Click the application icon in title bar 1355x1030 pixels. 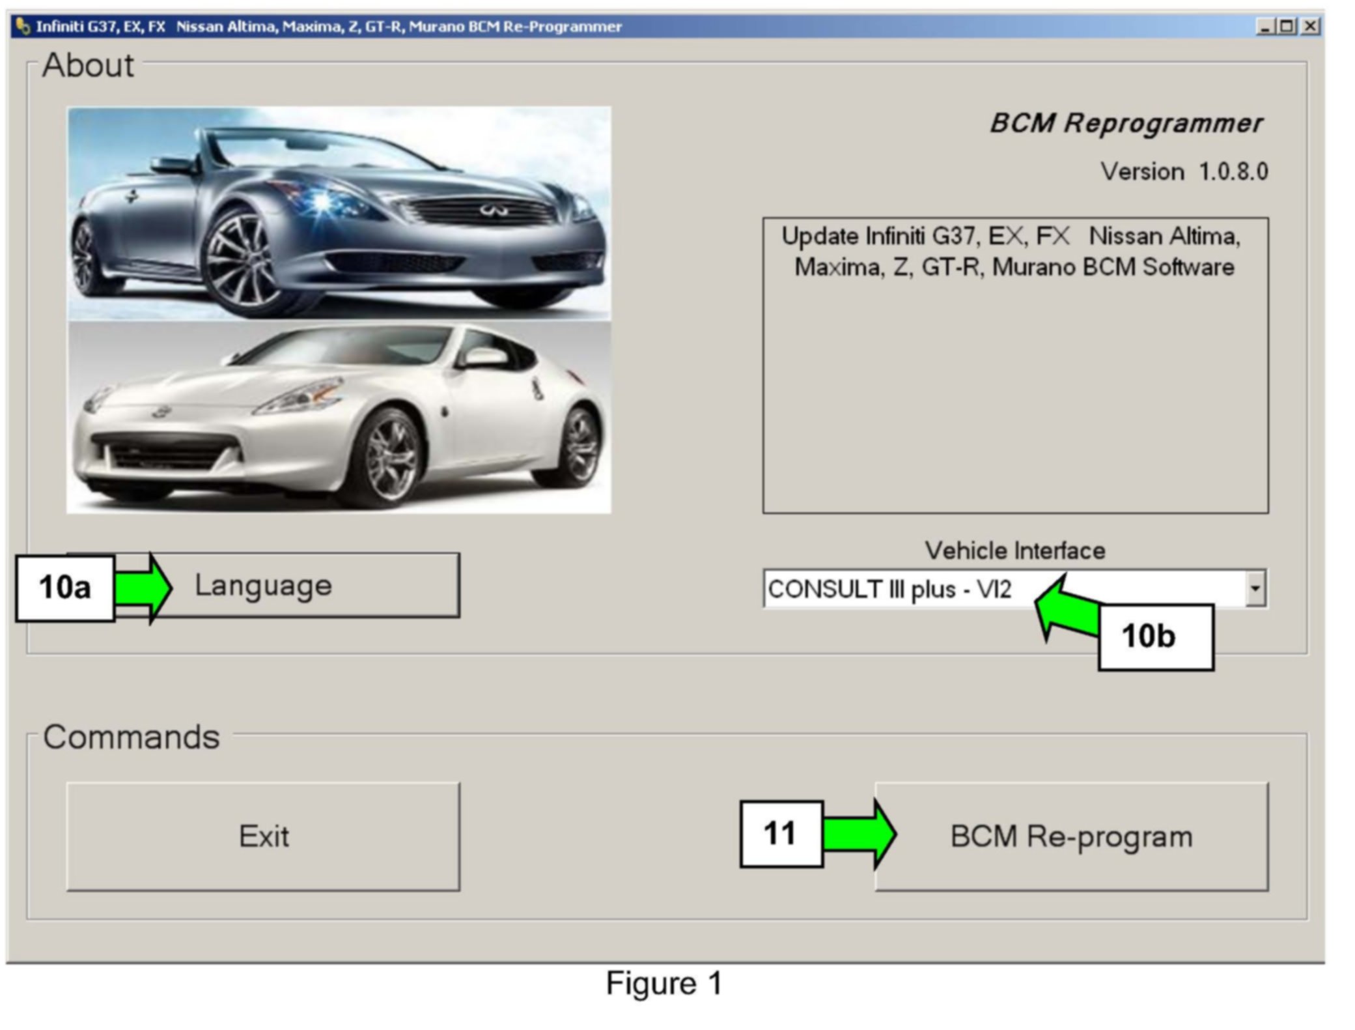pos(23,27)
